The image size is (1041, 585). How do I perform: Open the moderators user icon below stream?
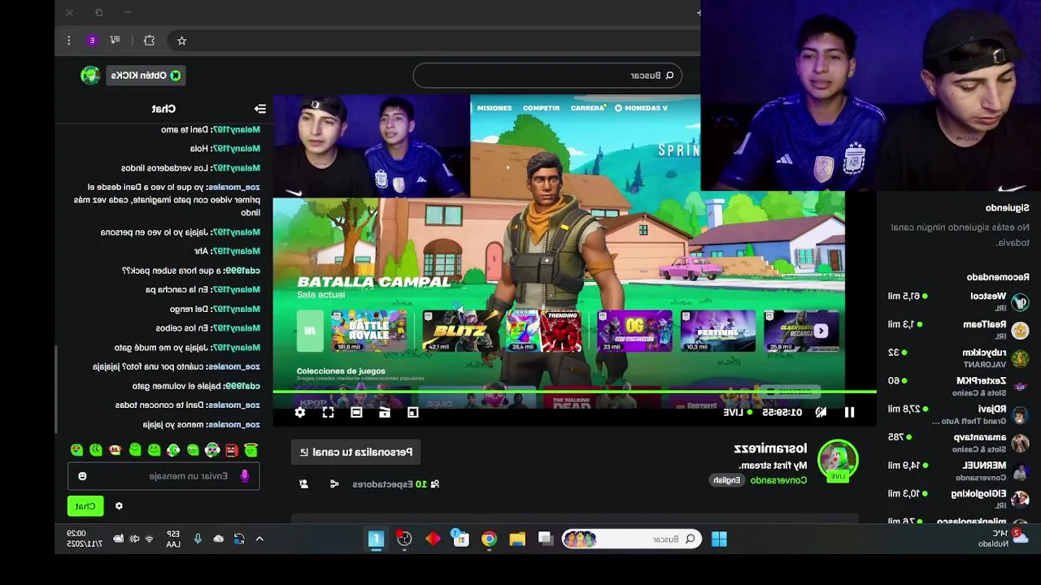(x=303, y=484)
